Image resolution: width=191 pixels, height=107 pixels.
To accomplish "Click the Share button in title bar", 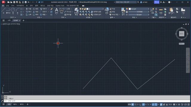I will pyautogui.click(x=41, y=2).
